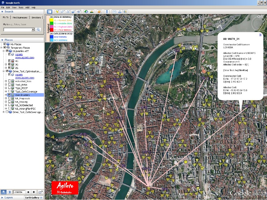Enable the NB_Missing checkbox
This screenshot has height=200, width=267.
pyautogui.click(x=10, y=102)
